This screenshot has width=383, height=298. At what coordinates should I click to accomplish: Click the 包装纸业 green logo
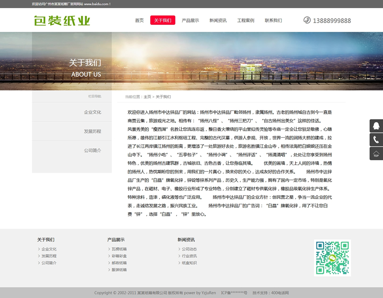click(x=62, y=21)
